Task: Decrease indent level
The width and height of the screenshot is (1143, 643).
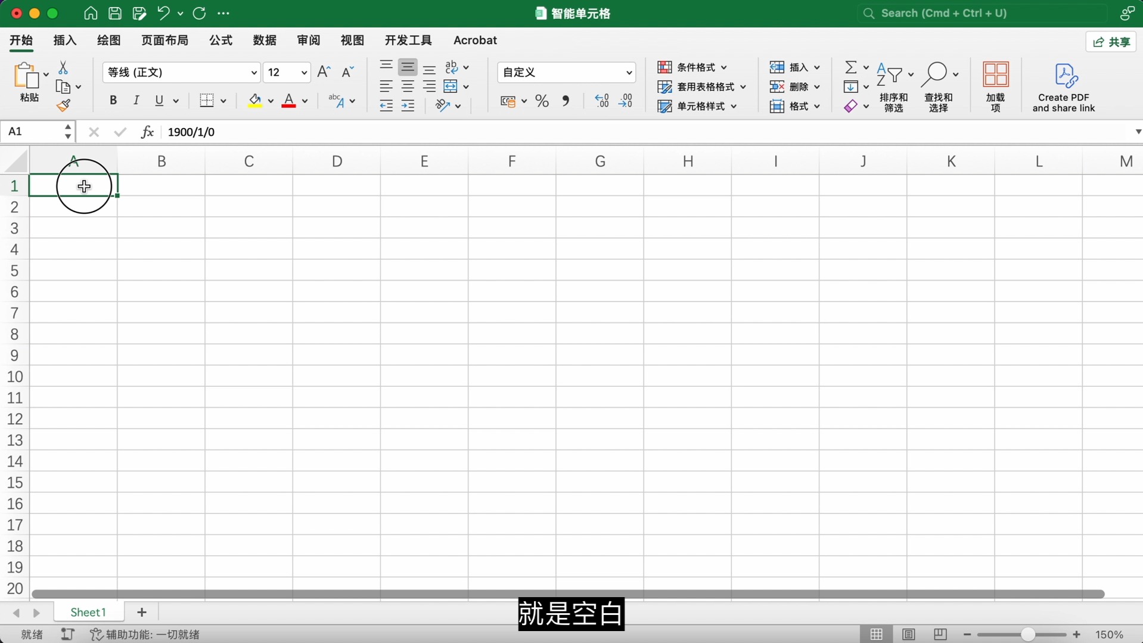Action: point(386,106)
